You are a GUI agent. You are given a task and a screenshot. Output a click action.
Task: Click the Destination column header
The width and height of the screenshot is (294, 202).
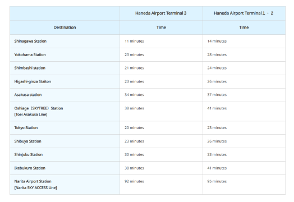pyautogui.click(x=65, y=27)
